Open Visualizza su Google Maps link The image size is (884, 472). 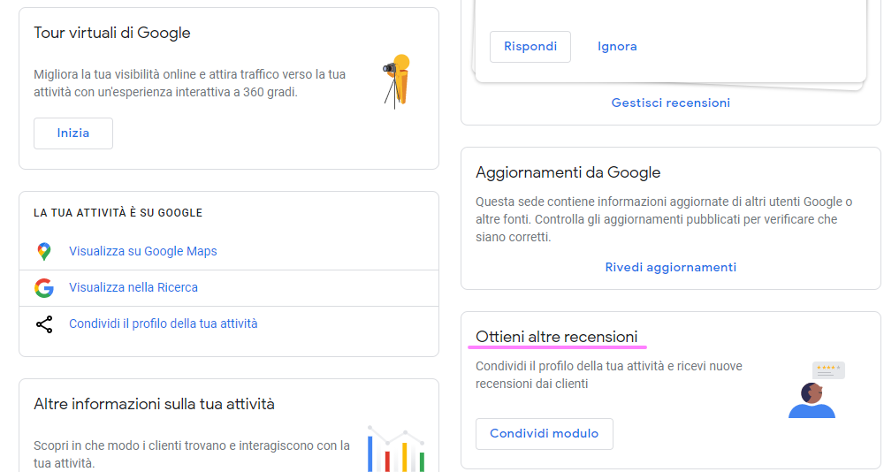point(143,252)
